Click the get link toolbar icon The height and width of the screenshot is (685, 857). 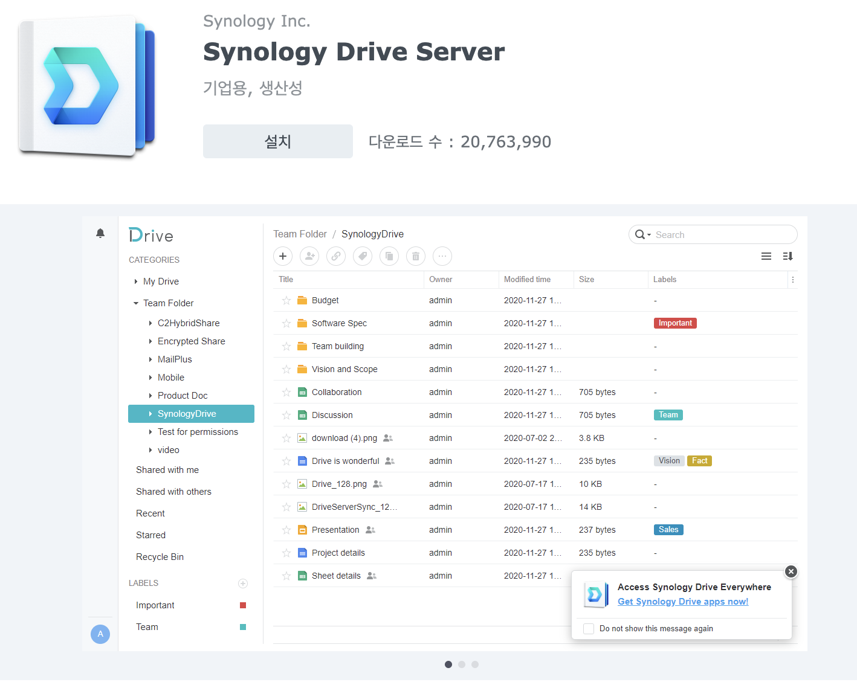336,256
